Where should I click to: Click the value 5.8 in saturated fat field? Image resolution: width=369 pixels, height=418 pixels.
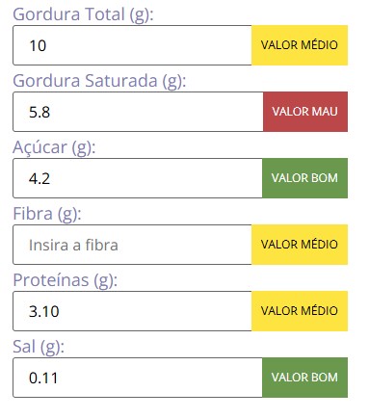pos(40,112)
